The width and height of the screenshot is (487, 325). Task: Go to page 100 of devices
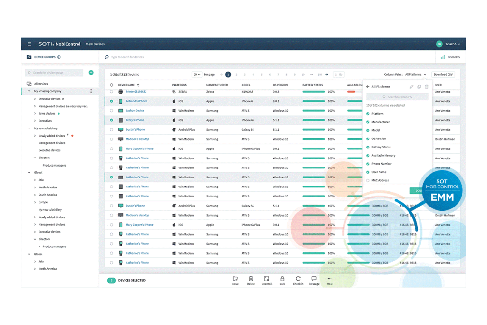[x=320, y=75]
